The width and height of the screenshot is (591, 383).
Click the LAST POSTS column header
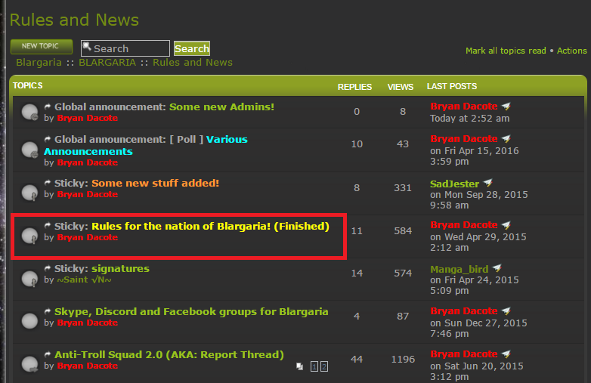click(452, 86)
